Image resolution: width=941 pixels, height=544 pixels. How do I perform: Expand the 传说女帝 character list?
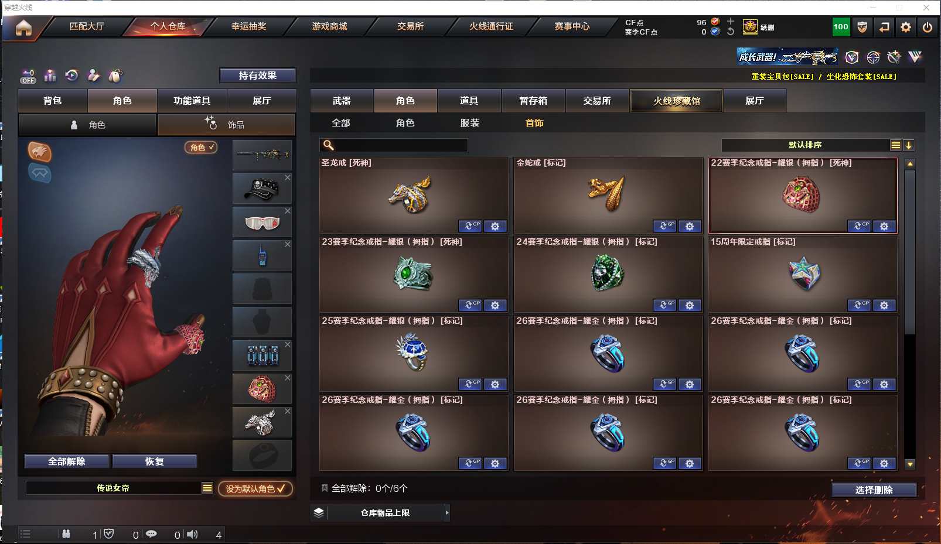(x=207, y=488)
